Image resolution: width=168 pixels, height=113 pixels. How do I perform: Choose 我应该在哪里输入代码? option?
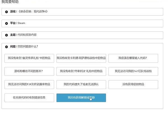tap(133, 58)
